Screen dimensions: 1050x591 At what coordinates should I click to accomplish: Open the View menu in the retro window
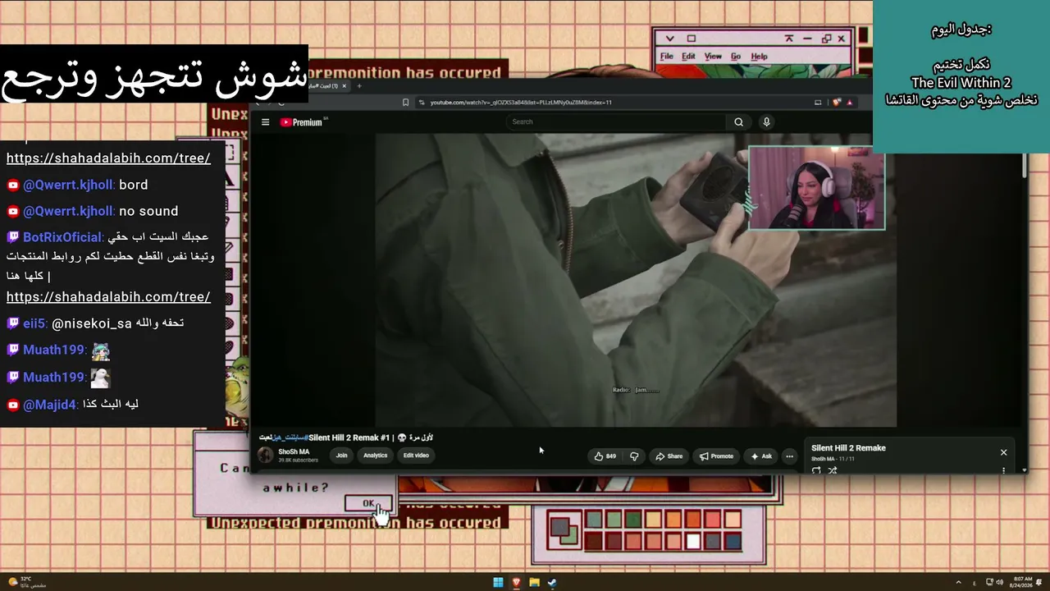[x=713, y=57]
